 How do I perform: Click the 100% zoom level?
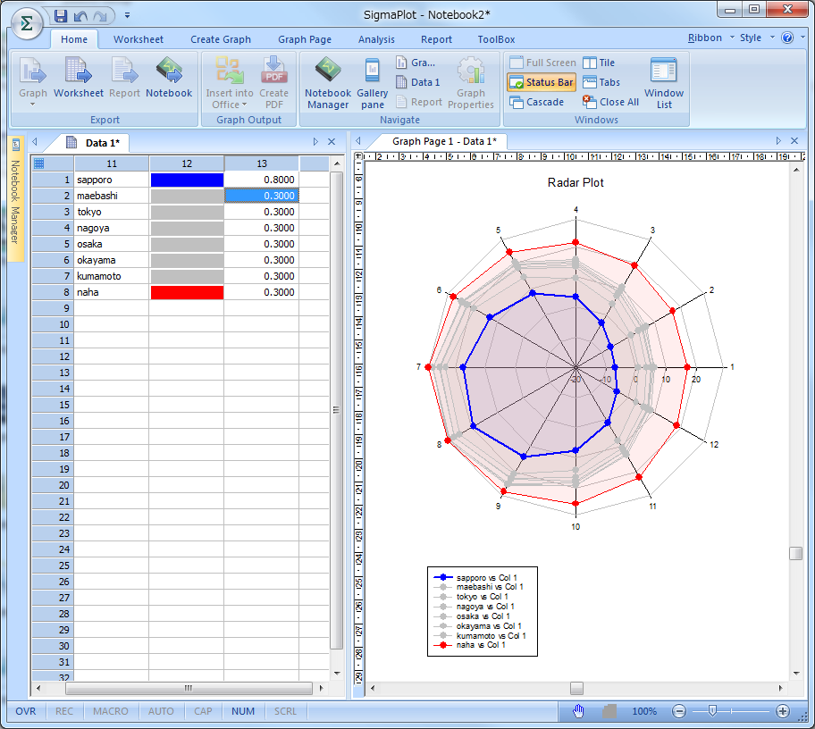click(644, 711)
